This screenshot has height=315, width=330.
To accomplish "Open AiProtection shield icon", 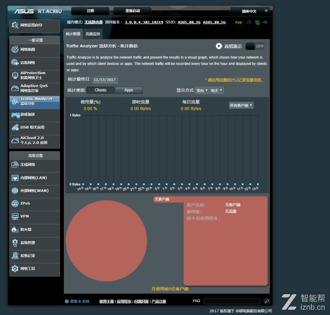I will pyautogui.click(x=15, y=75).
